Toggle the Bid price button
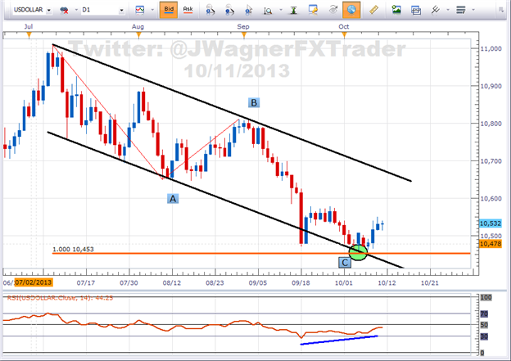 [169, 10]
